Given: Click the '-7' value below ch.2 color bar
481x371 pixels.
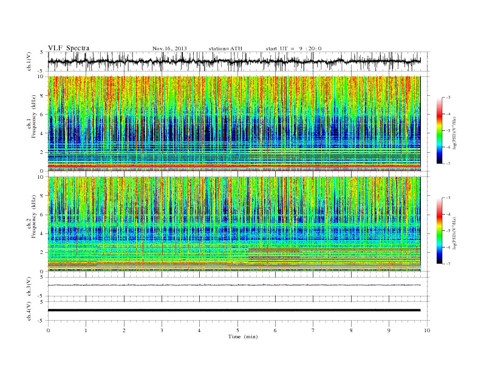Looking at the screenshot, I should pyautogui.click(x=448, y=264).
